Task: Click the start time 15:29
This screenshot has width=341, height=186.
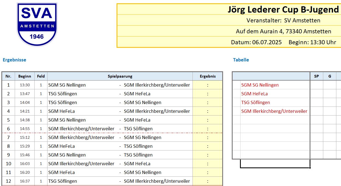Action: coord(25,146)
